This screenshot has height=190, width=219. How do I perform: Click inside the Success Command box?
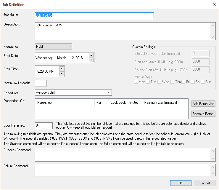(123, 154)
